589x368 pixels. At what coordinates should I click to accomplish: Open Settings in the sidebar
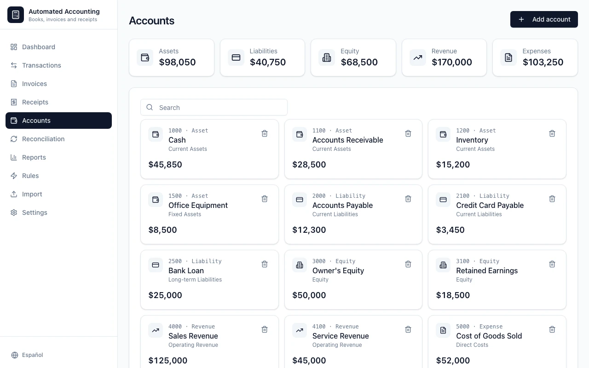tap(58, 213)
